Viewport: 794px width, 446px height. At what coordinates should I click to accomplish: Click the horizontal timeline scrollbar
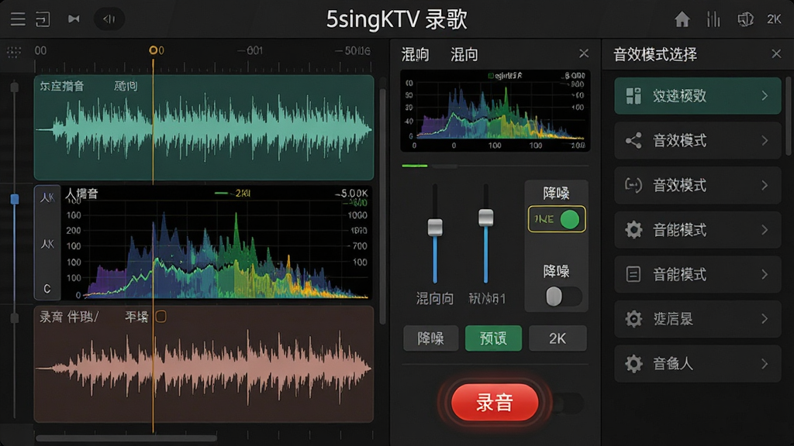point(126,438)
